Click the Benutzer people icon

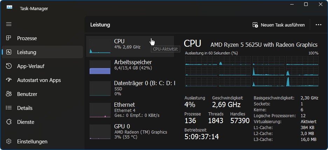click(9, 94)
